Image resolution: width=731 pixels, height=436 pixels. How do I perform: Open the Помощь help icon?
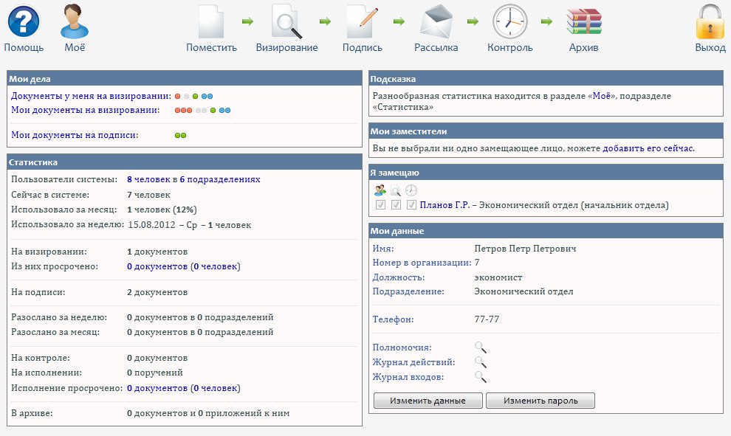[24, 21]
